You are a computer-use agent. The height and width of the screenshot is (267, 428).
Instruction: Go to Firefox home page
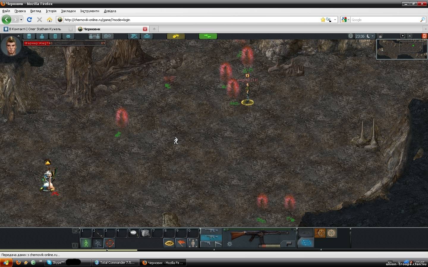[50, 20]
